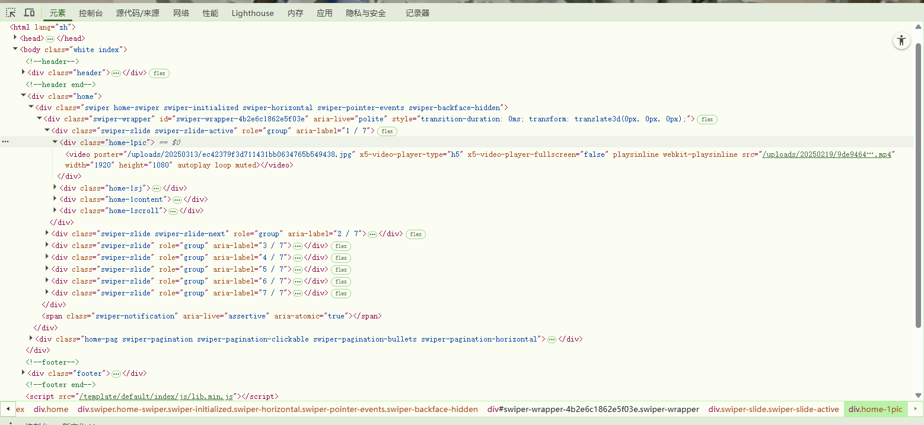Toggle flex badge on swiper-wrapper div
This screenshot has height=425, width=924.
click(707, 120)
